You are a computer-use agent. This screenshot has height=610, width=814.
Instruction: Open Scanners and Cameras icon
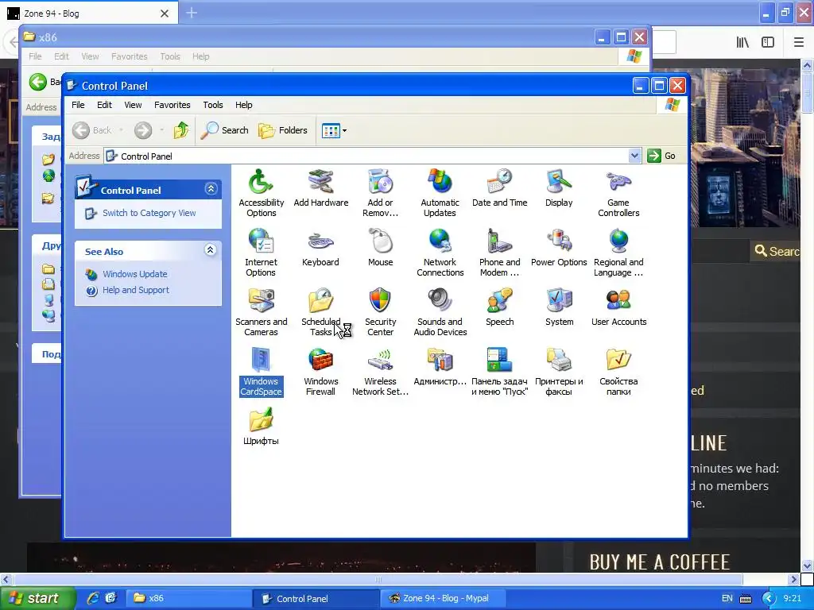pos(261,311)
